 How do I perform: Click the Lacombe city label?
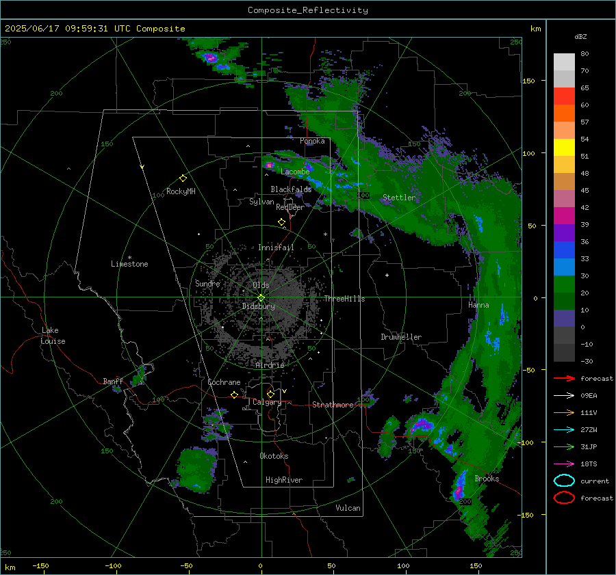point(295,172)
